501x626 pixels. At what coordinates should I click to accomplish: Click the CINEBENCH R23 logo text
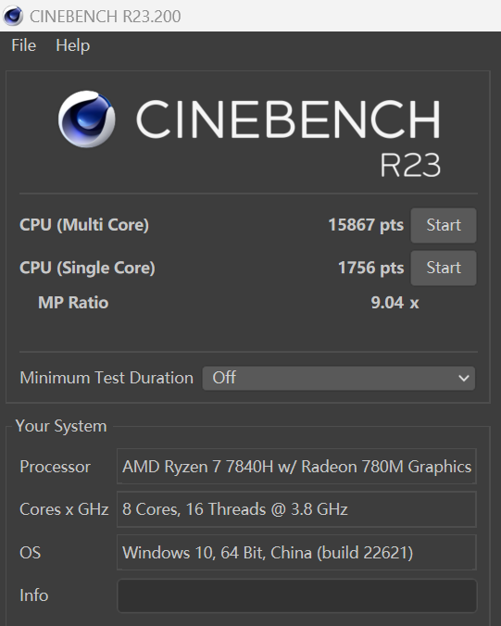click(288, 136)
